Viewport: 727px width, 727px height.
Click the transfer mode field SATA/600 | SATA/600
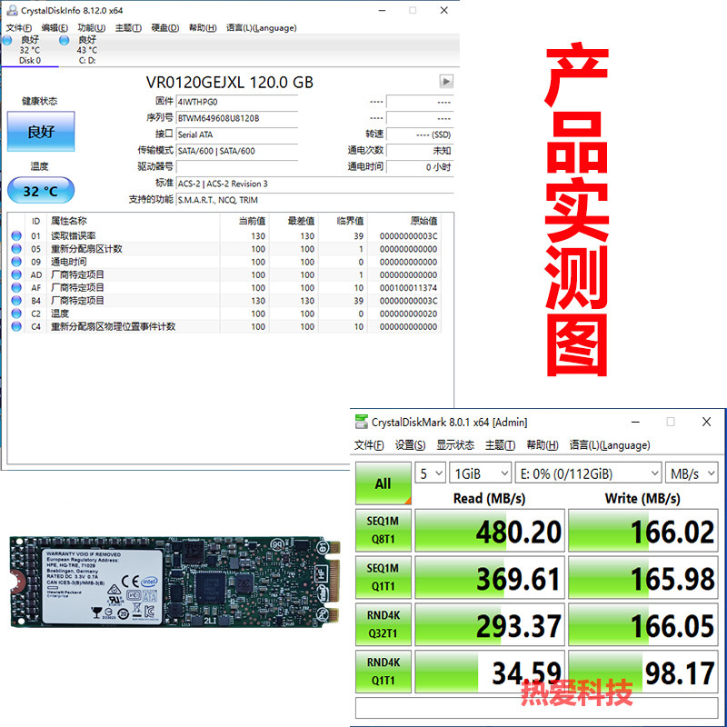(237, 151)
